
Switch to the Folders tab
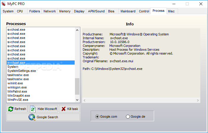pyautogui.click(x=35, y=12)
